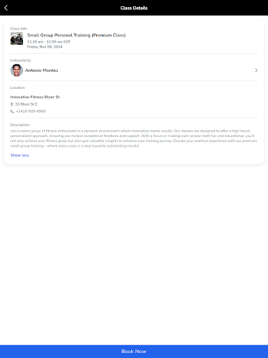
Task: Select the Antonio Montes instructor name
Action: tap(41, 70)
